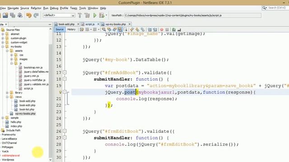Click the Shift Line Left icon
Image resolution: width=289 pixels, height=162 pixels.
(x=149, y=29)
